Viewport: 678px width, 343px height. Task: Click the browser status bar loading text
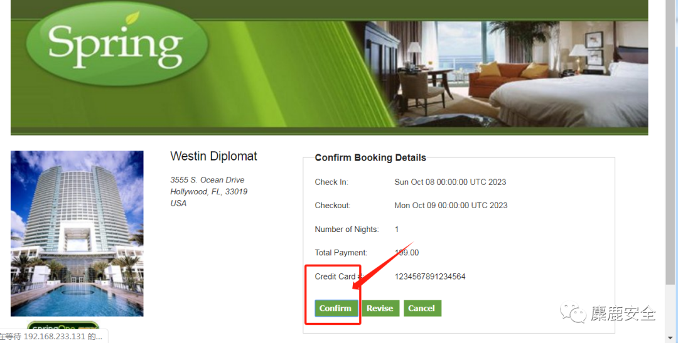(x=51, y=337)
